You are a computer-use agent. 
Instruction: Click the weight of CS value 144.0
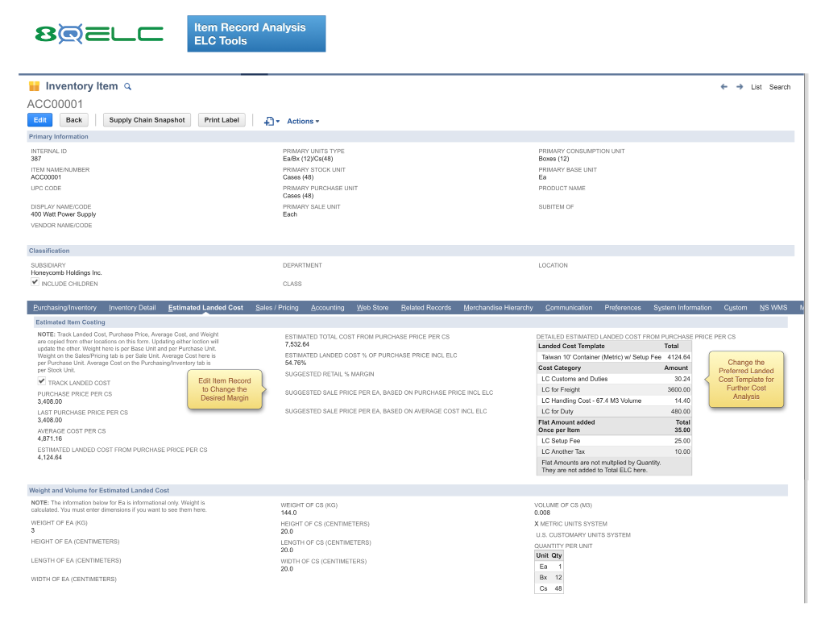[x=289, y=513]
